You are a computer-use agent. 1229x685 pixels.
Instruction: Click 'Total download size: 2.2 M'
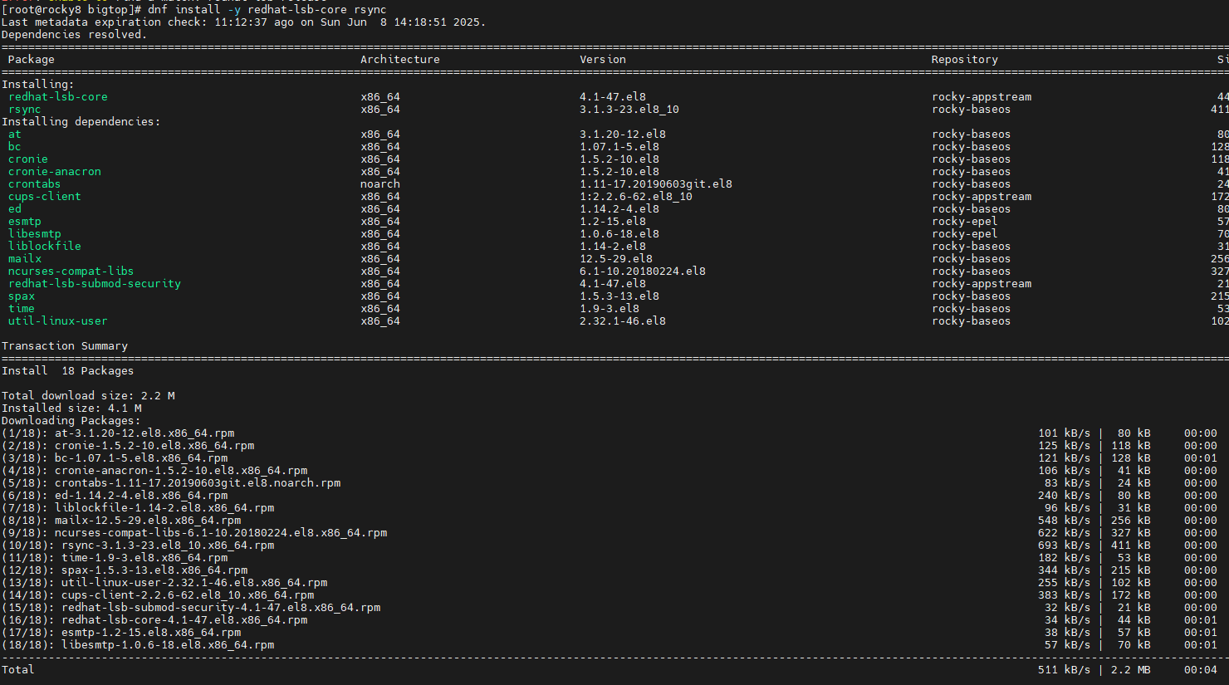(x=88, y=396)
